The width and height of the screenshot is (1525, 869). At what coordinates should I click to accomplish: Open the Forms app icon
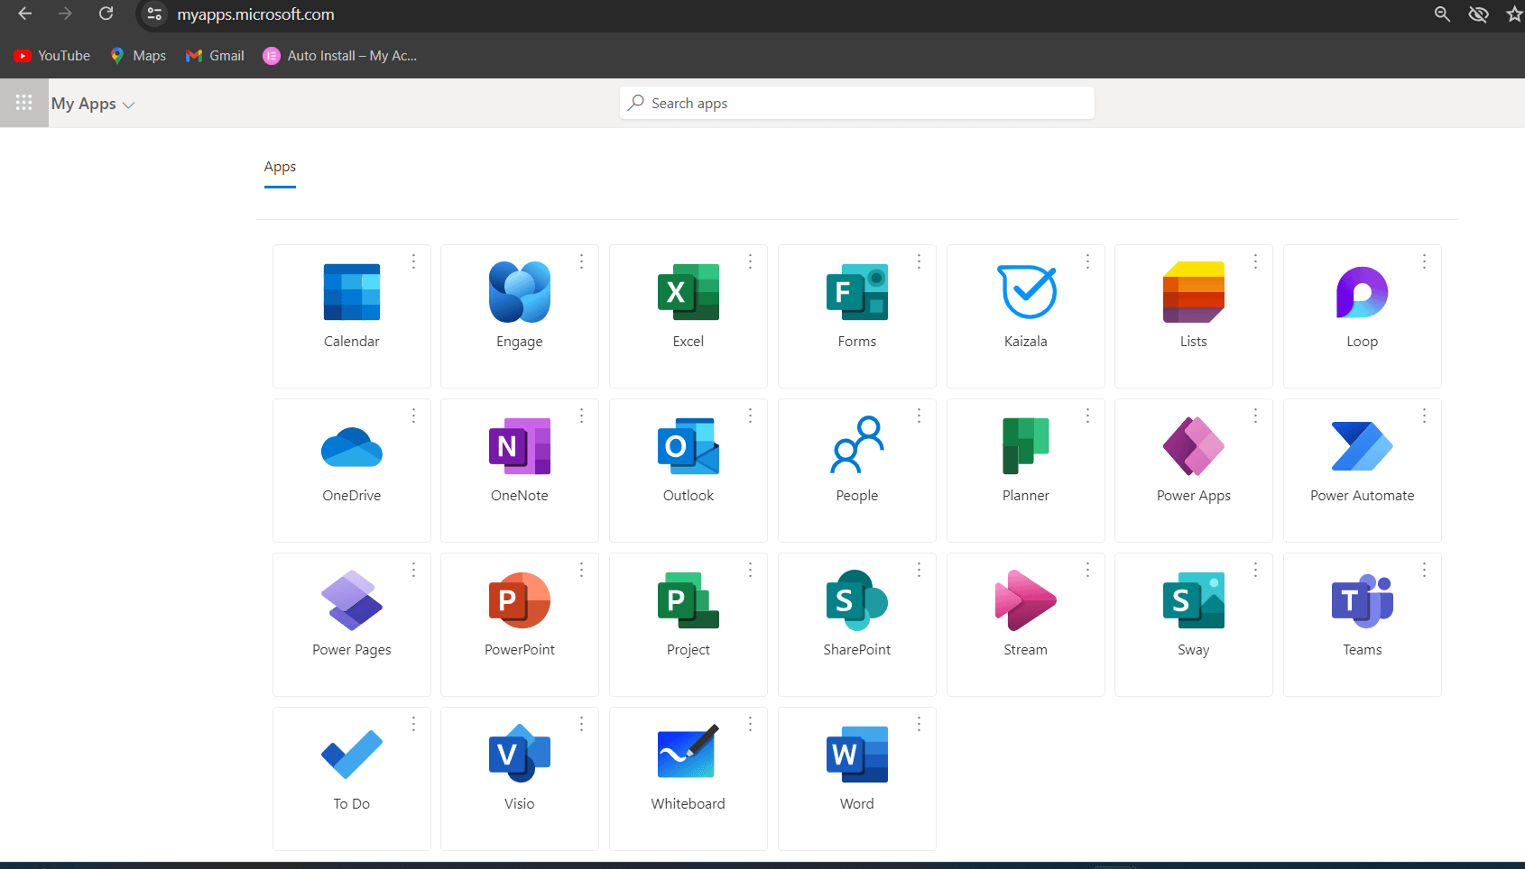(x=857, y=292)
